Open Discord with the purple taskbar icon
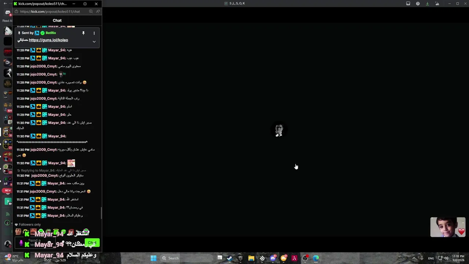The height and width of the screenshot is (264, 469). click(x=273, y=258)
